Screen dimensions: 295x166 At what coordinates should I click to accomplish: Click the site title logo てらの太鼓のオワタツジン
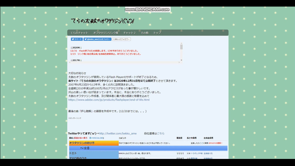click(103, 21)
